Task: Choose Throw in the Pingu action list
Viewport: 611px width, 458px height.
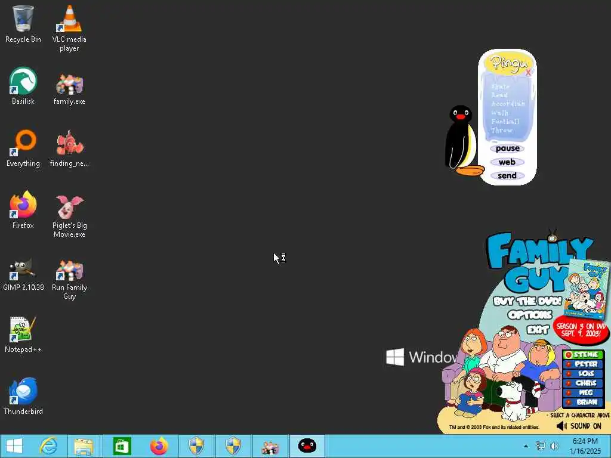Action: click(x=501, y=131)
